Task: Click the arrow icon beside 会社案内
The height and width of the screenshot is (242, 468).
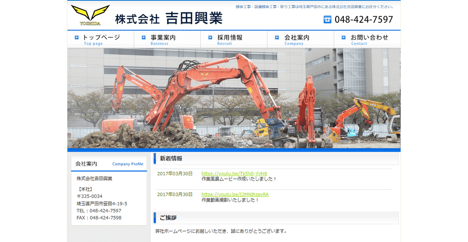Action: (x=276, y=38)
